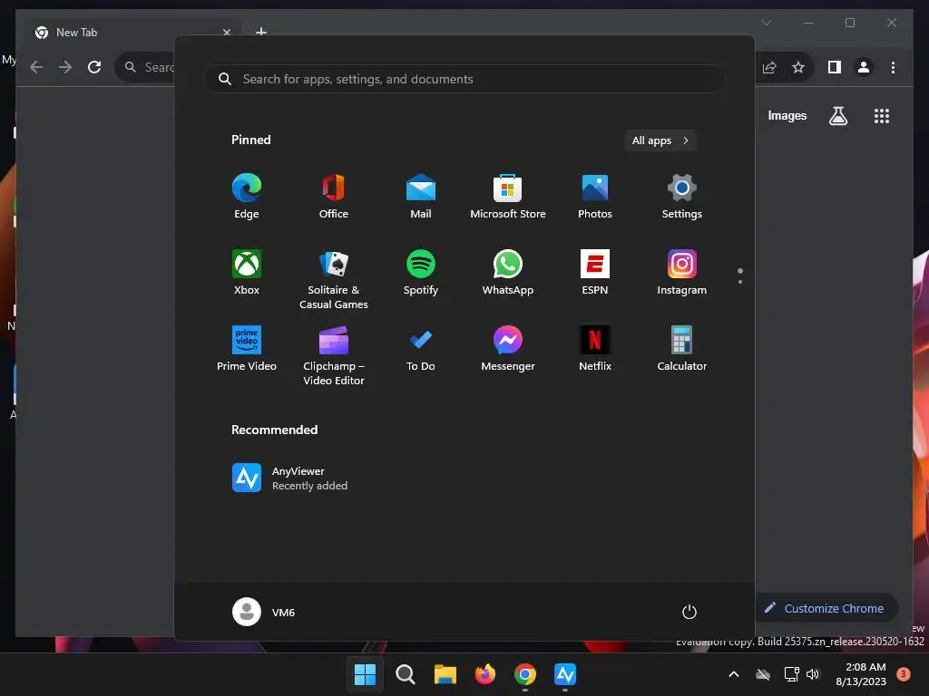
Task: Open recommended AnyViewer app
Action: coord(290,478)
